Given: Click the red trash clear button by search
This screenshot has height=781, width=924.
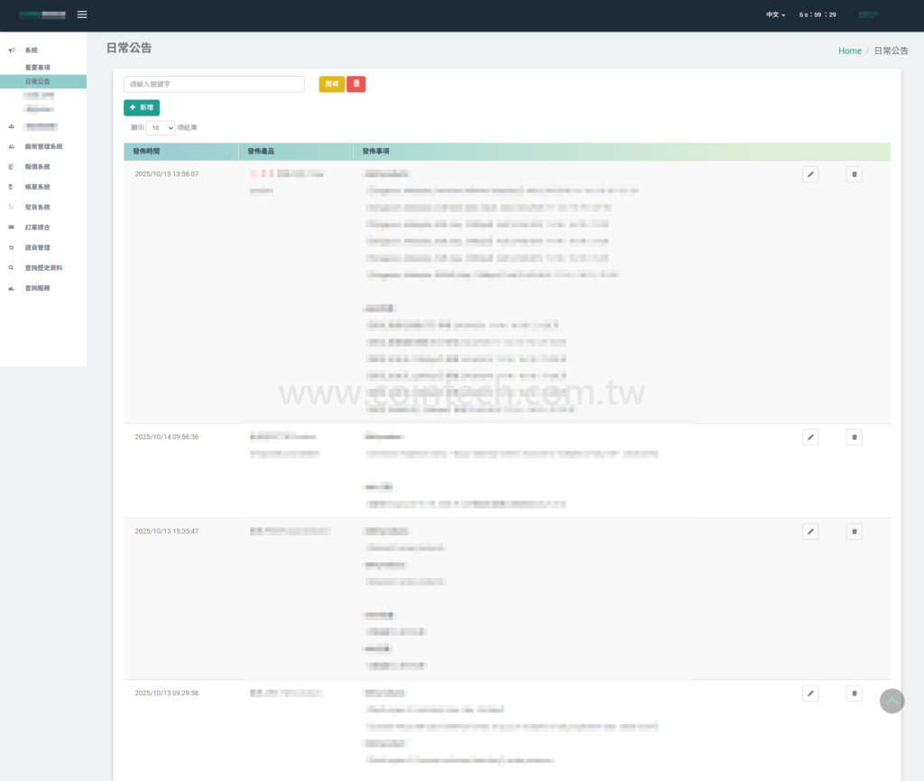Looking at the screenshot, I should click(356, 84).
